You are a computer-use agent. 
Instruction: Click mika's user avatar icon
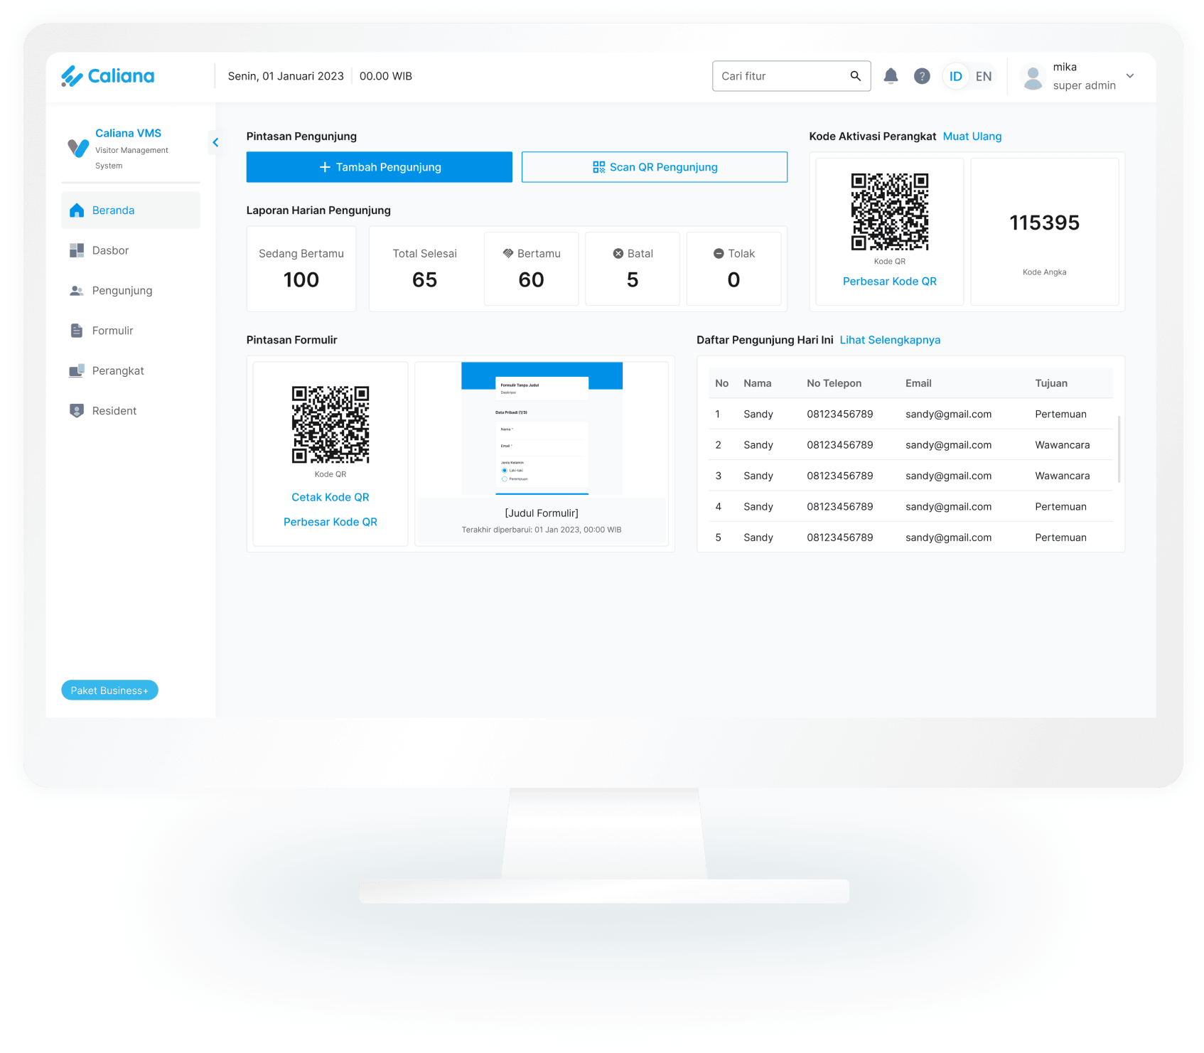point(1033,76)
